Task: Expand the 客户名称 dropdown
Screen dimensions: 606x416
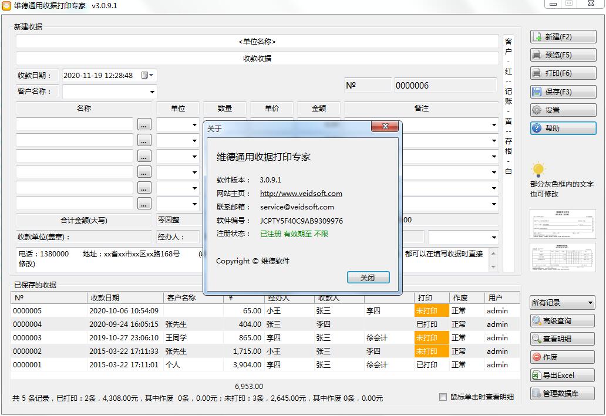Action: coord(152,92)
